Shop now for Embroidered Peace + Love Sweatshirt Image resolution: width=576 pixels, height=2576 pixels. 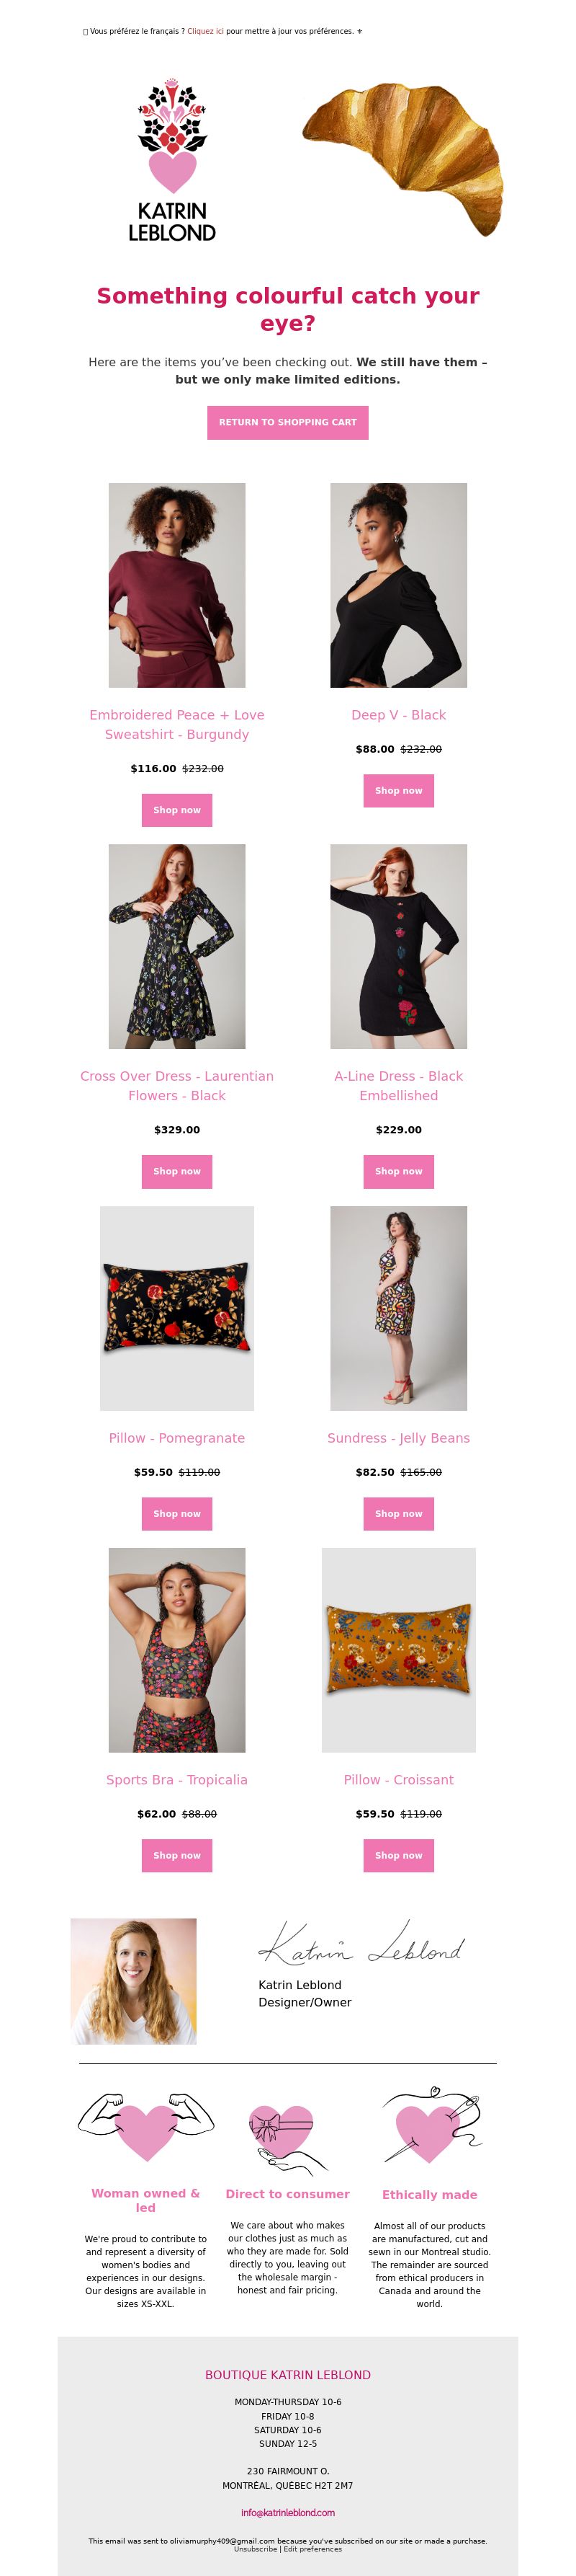coord(176,810)
